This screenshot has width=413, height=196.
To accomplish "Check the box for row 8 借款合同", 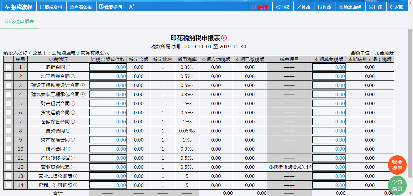I will 8,131.
